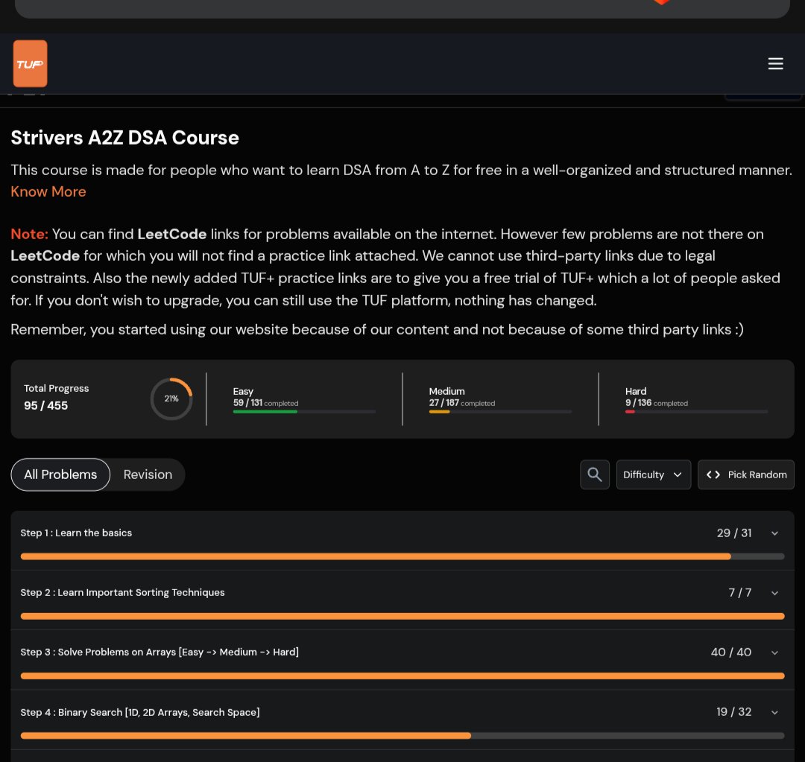Expand Step 3 Arrays chevron

coord(774,653)
